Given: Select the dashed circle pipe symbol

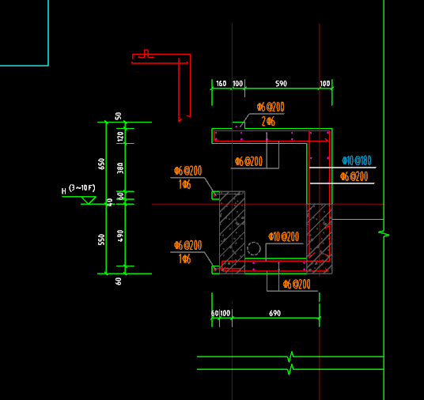Looking at the screenshot, I should coord(254,248).
